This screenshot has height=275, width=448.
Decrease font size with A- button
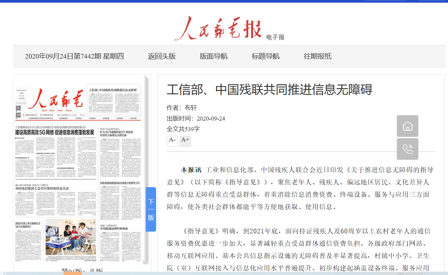[x=172, y=140]
